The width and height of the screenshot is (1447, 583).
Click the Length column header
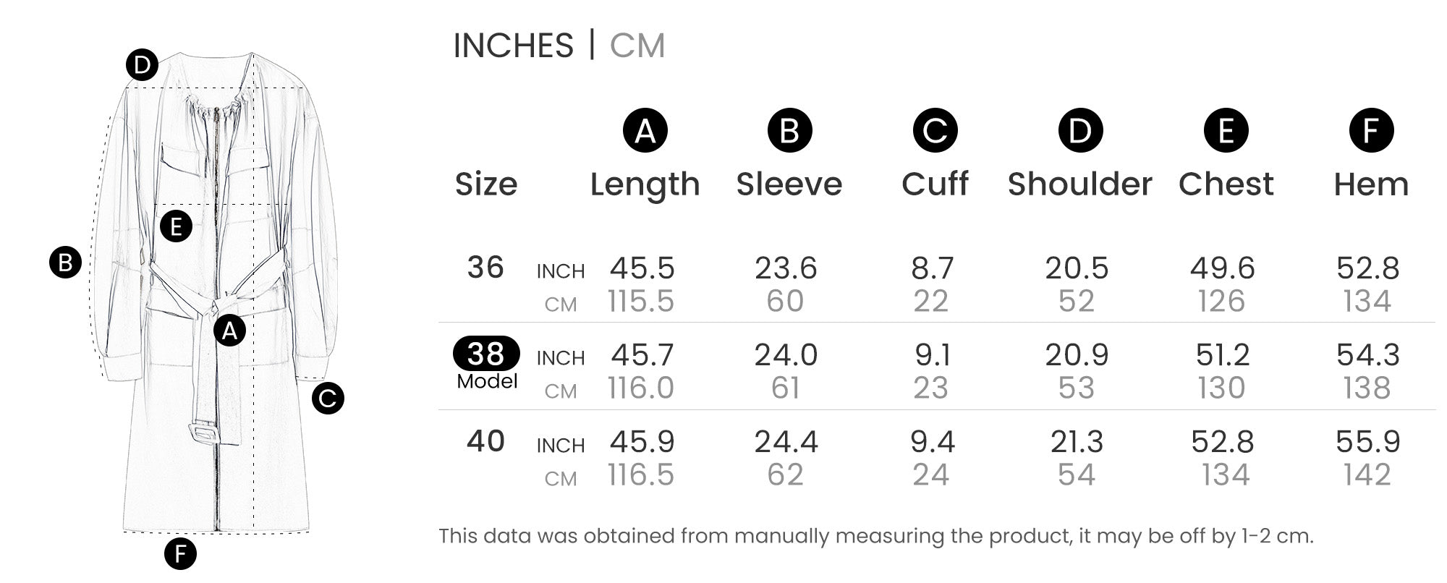pyautogui.click(x=645, y=184)
